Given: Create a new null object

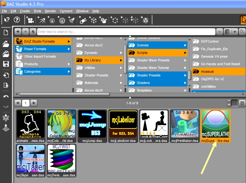Looking at the screenshot, I should tap(93, 20).
